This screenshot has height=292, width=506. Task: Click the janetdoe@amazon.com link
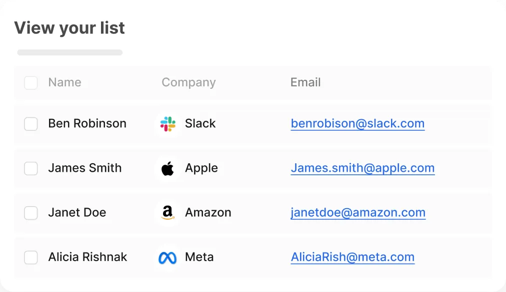point(358,213)
